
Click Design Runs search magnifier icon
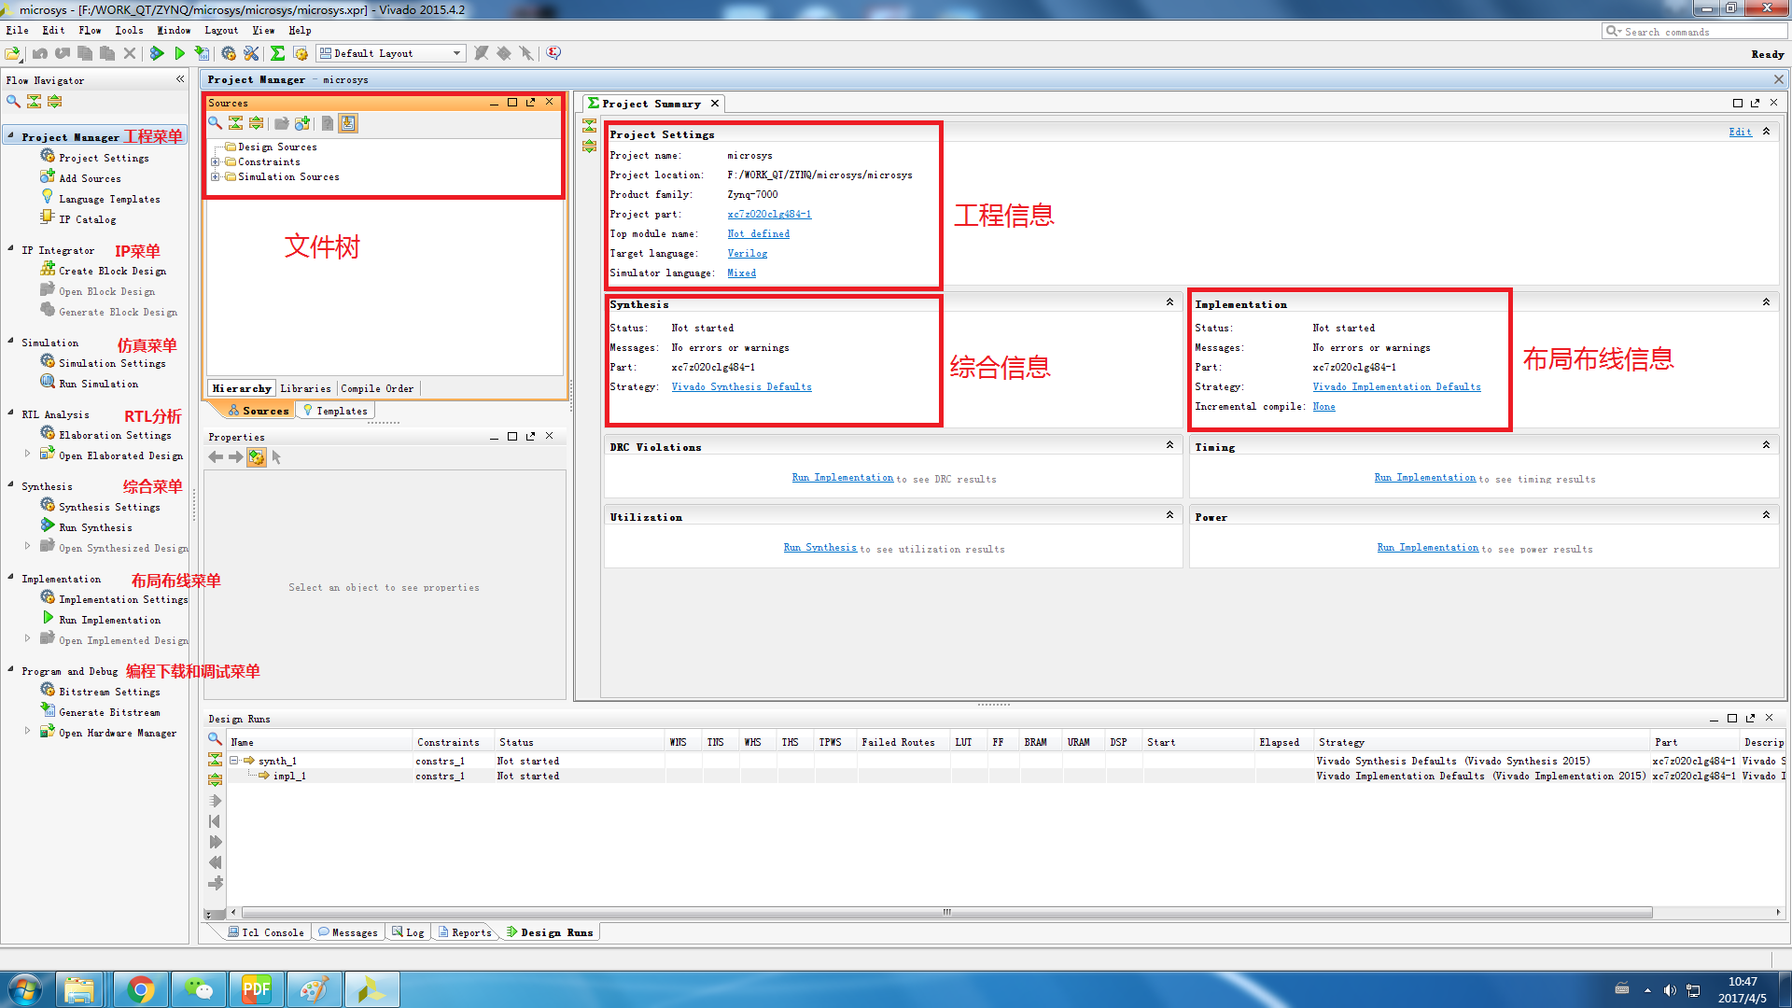pos(215,738)
